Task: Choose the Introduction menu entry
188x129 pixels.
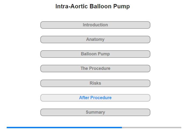Action: click(95, 25)
